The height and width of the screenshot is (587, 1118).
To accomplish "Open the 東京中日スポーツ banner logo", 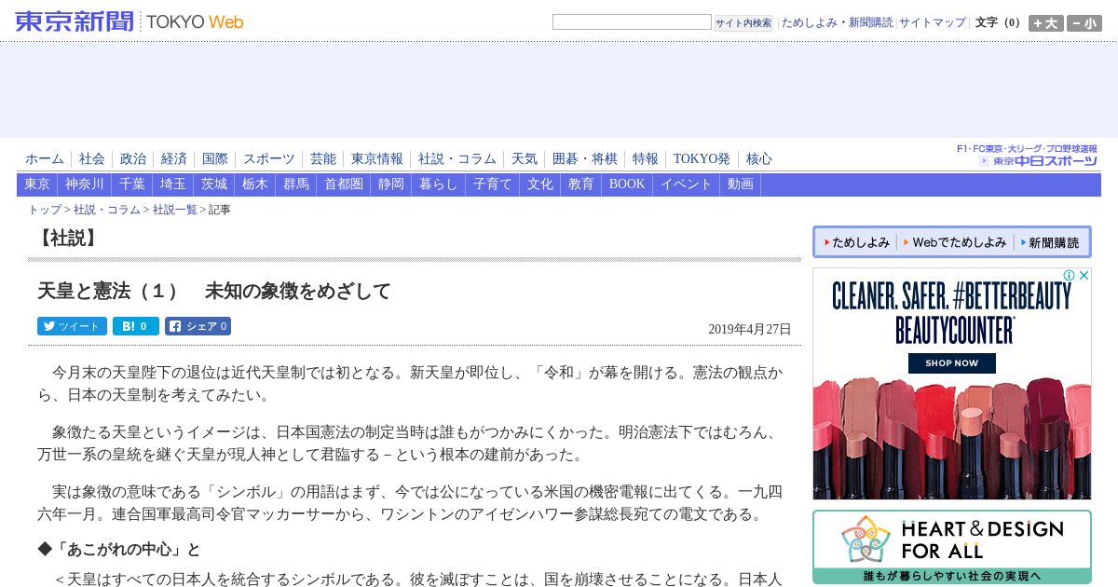I will 1037,161.
